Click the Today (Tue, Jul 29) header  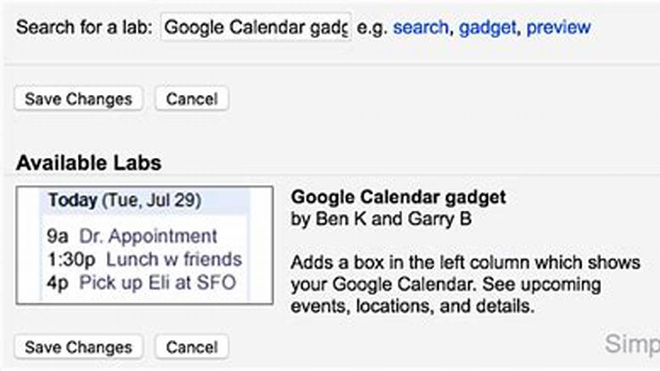[125, 200]
